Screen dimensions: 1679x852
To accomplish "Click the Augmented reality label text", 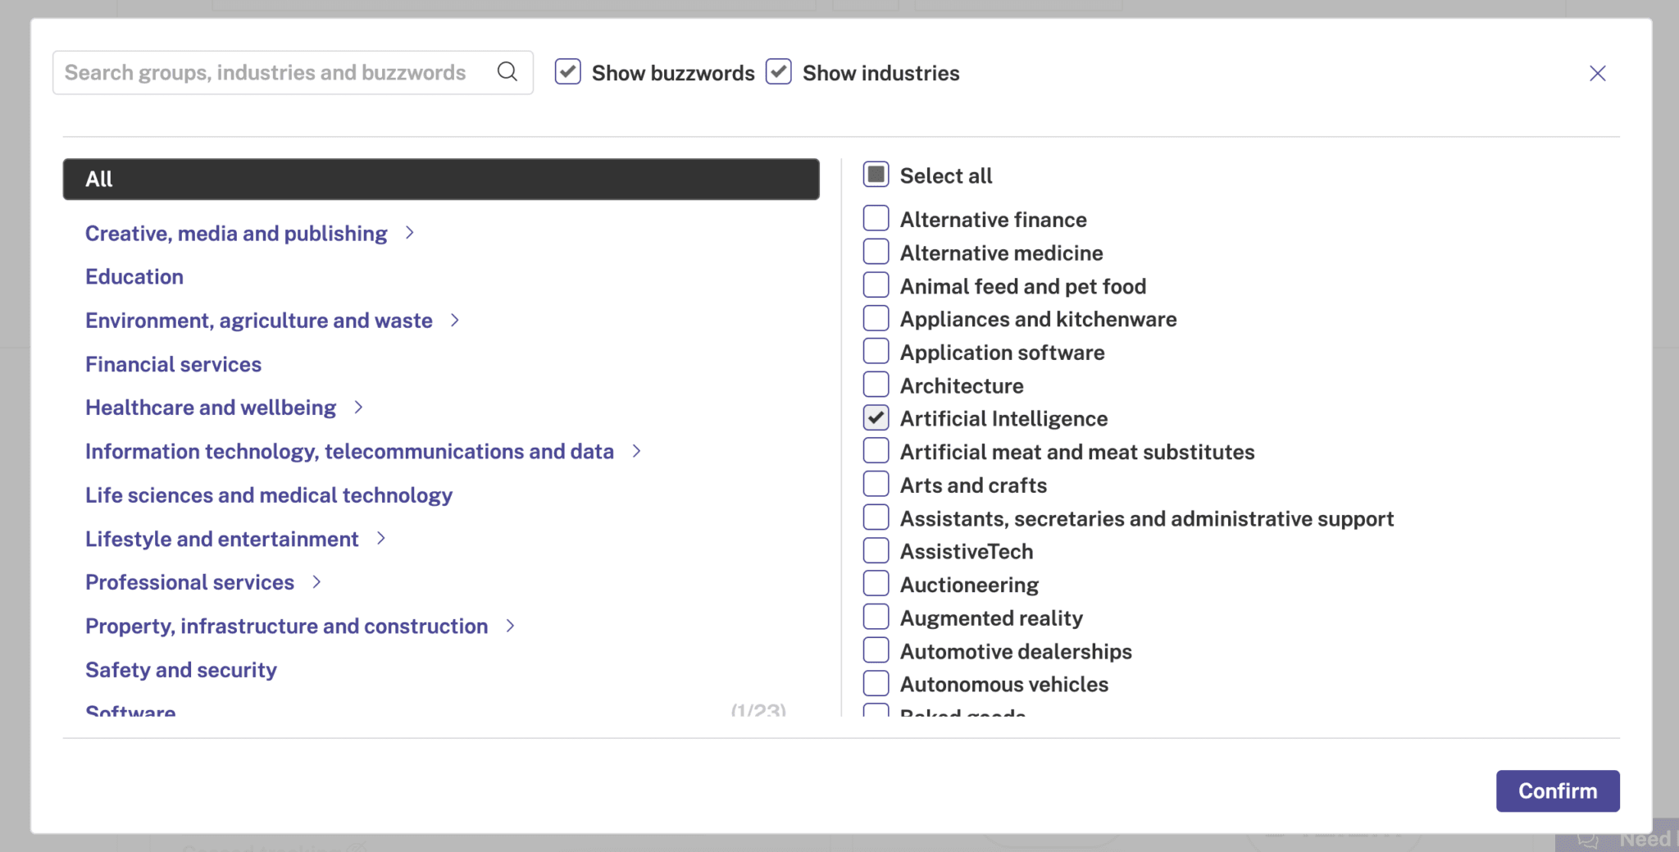I will pyautogui.click(x=992, y=618).
